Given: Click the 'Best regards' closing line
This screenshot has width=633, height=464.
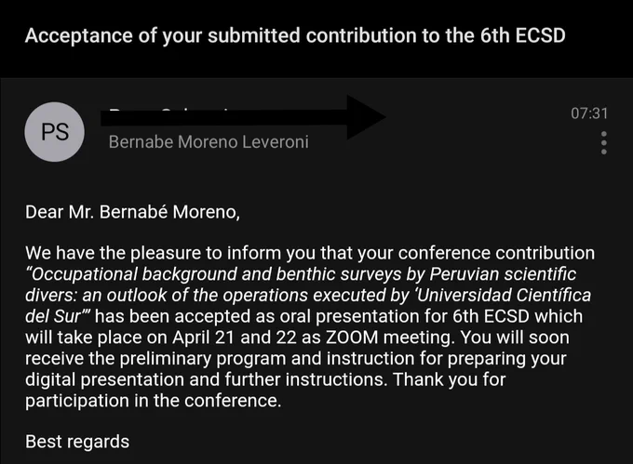Looking at the screenshot, I should tap(77, 442).
